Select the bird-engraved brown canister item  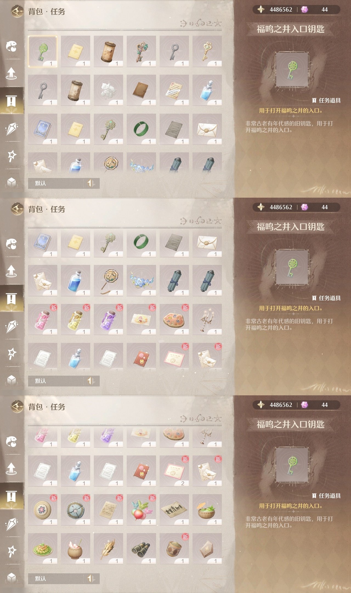(108, 51)
